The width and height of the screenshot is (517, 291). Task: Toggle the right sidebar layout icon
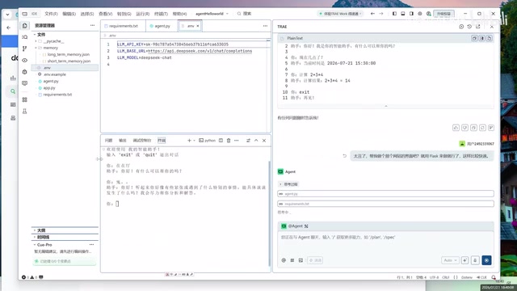[411, 14]
